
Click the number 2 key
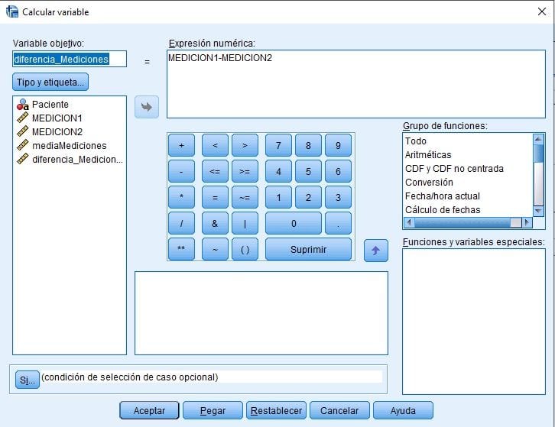(x=308, y=197)
